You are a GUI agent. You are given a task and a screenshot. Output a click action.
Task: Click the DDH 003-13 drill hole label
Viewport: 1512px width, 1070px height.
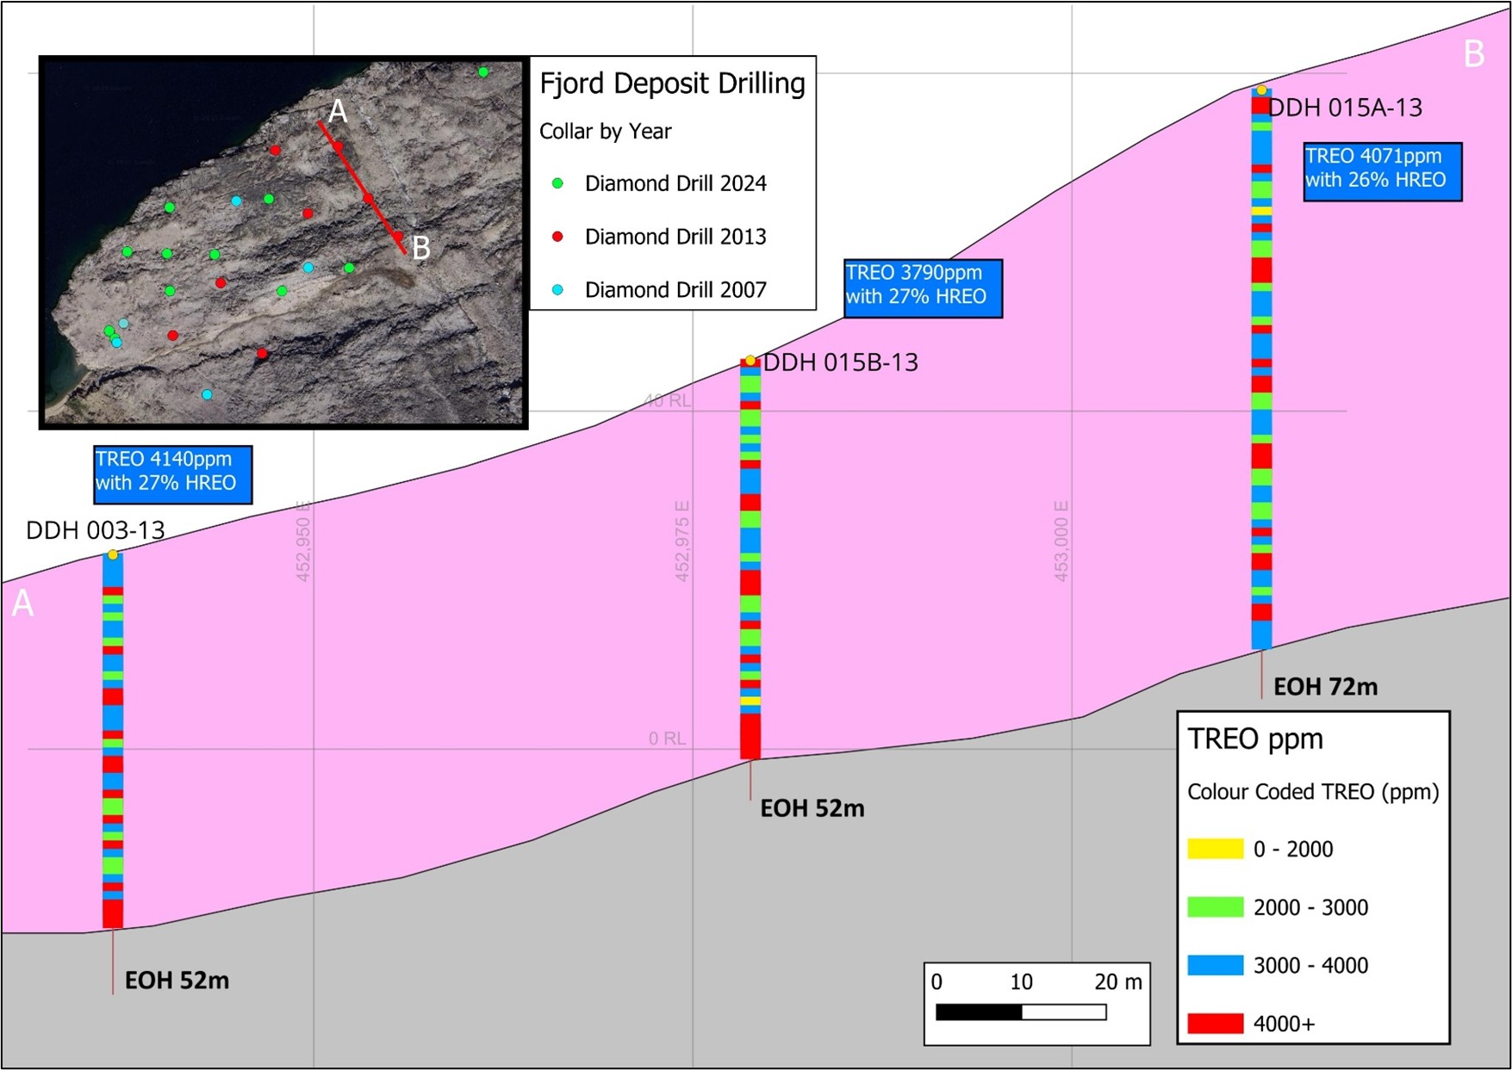(x=96, y=530)
